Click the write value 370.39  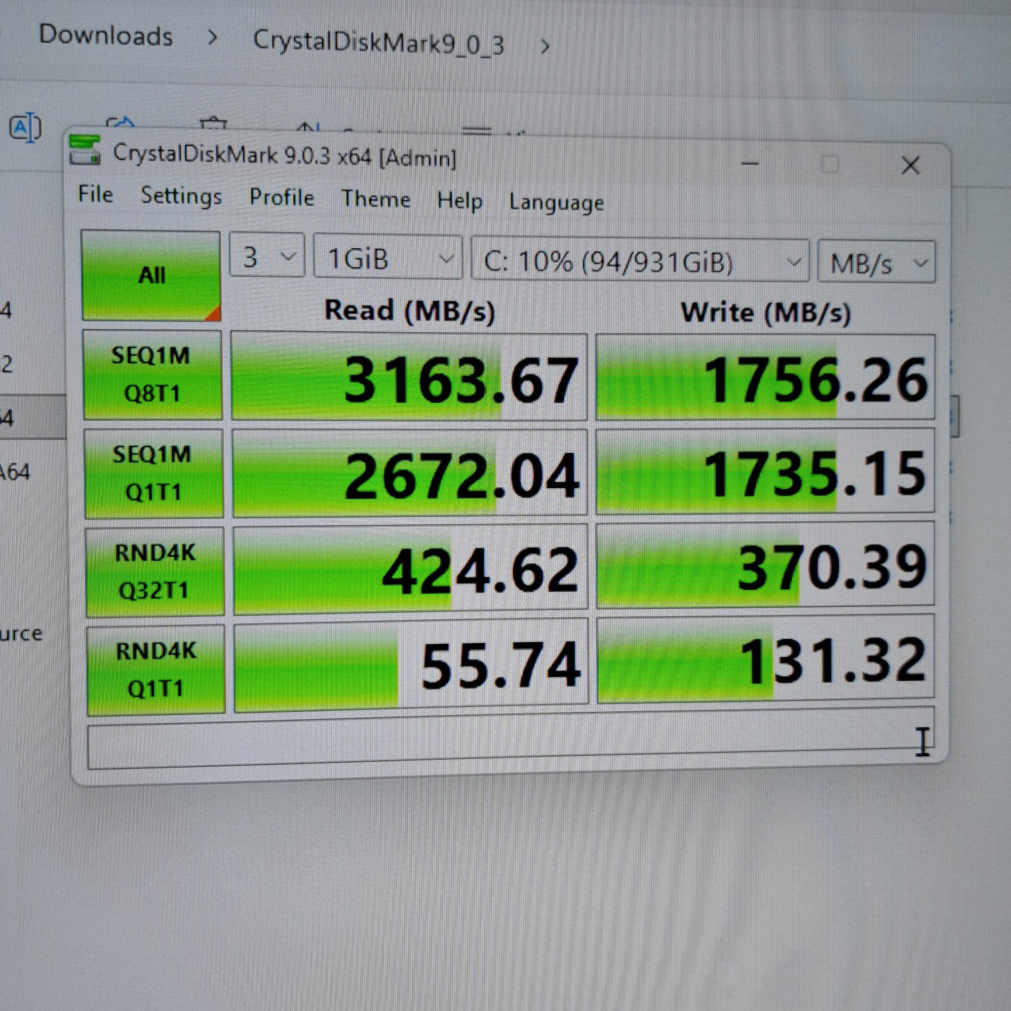tap(766, 564)
